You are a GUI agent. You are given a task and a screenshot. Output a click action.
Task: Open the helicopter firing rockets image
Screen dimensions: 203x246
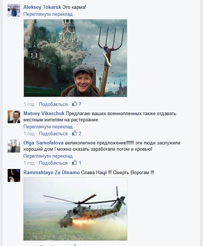[75, 209]
